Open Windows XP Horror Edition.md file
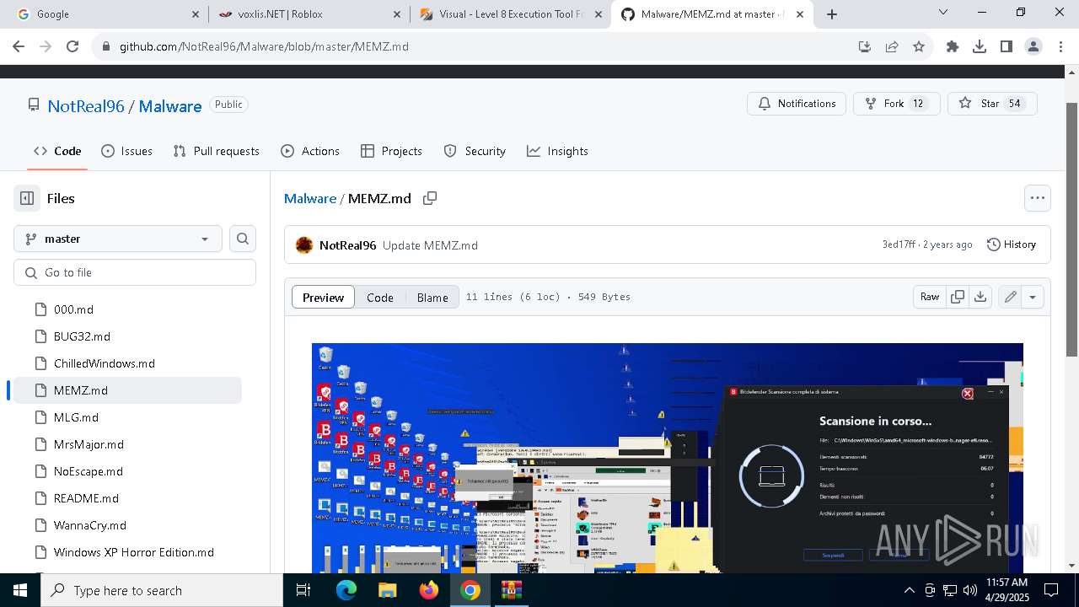The image size is (1079, 607). pyautogui.click(x=134, y=552)
